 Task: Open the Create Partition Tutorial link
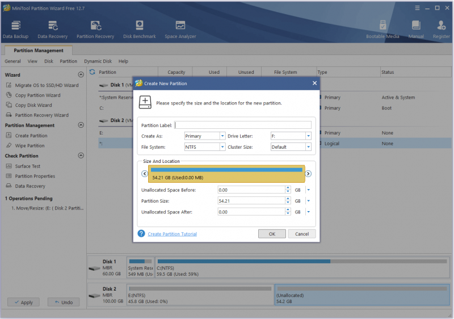[x=172, y=234]
